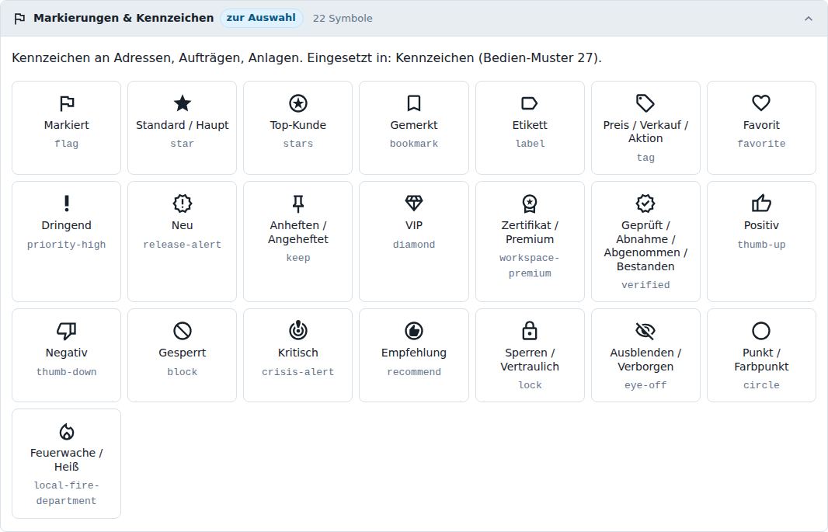Select the Negativ thumb-down icon
This screenshot has height=532, width=828.
(67, 331)
